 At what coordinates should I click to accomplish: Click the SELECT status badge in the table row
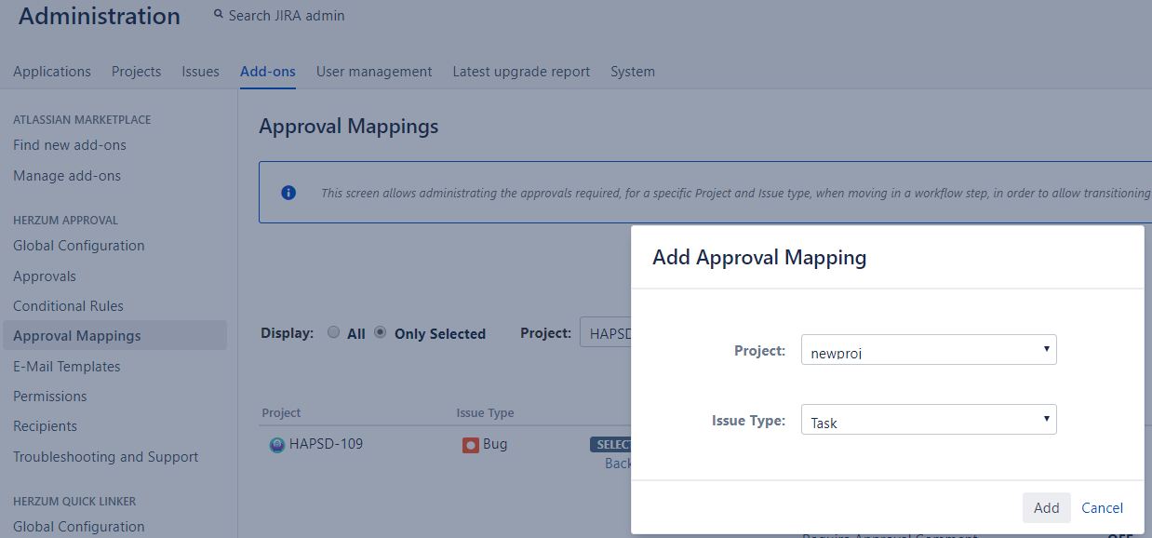pos(611,445)
